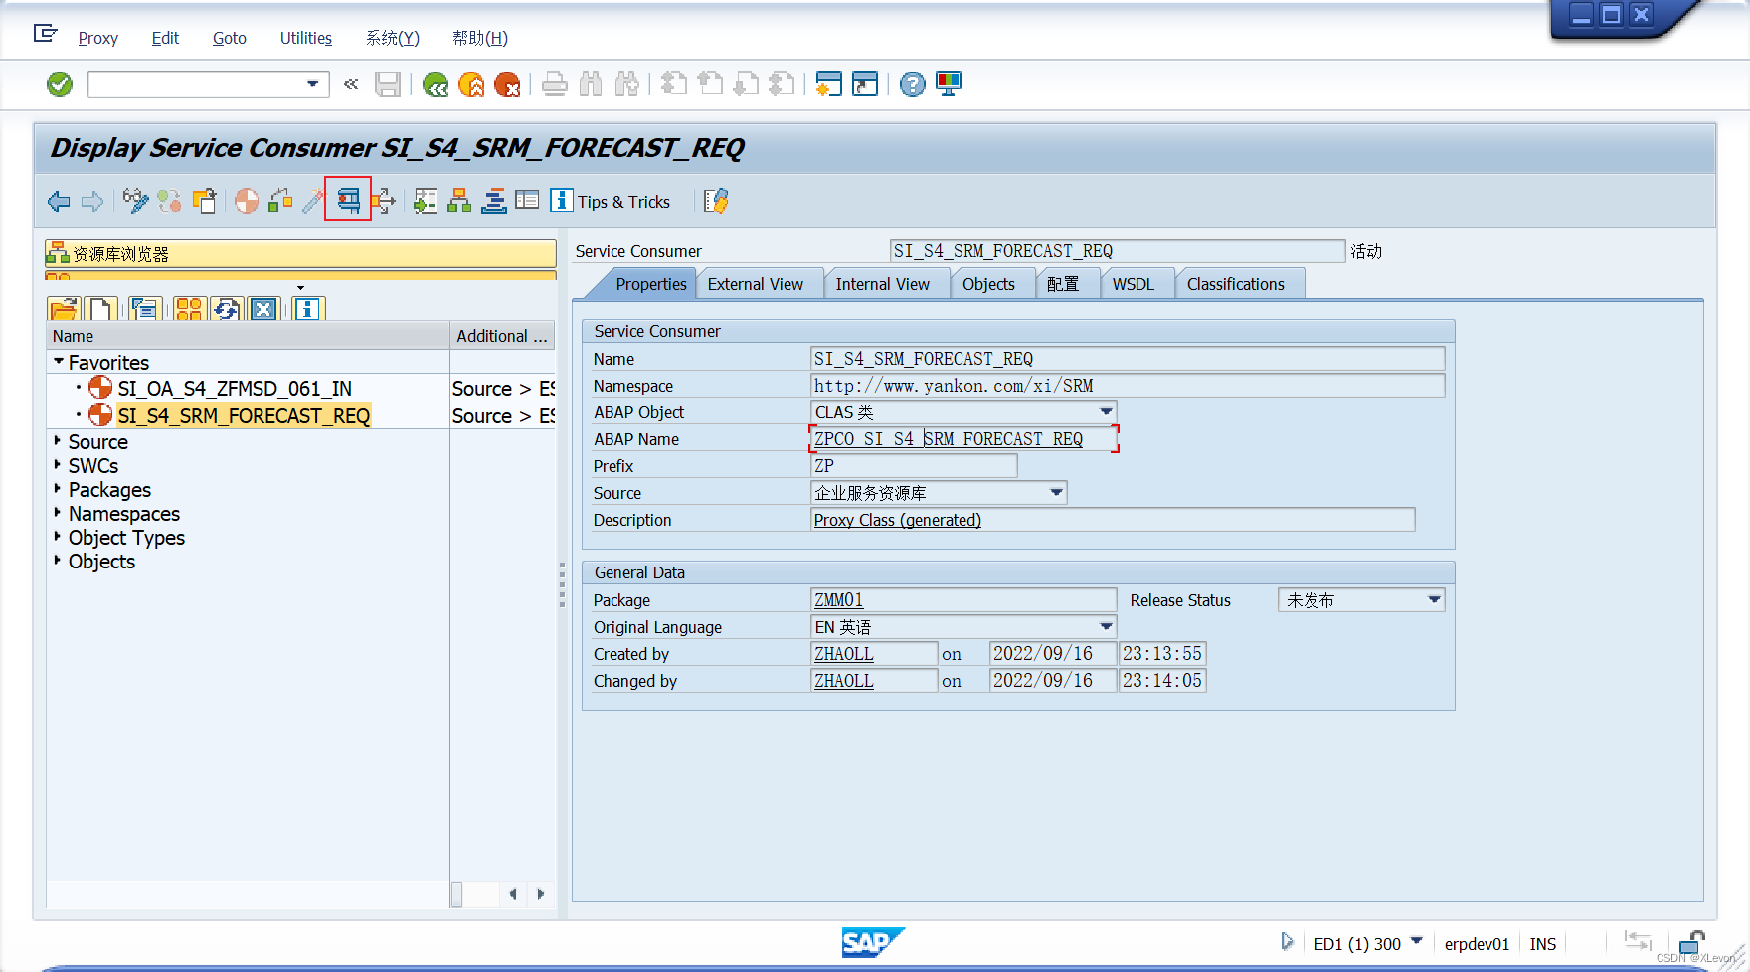Open the Goto menu

tap(229, 38)
